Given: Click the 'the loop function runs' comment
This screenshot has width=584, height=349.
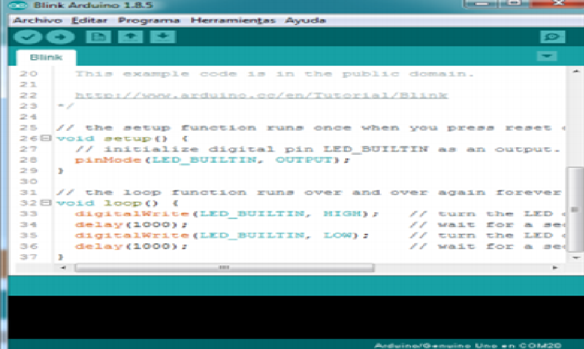Looking at the screenshot, I should [309, 192].
